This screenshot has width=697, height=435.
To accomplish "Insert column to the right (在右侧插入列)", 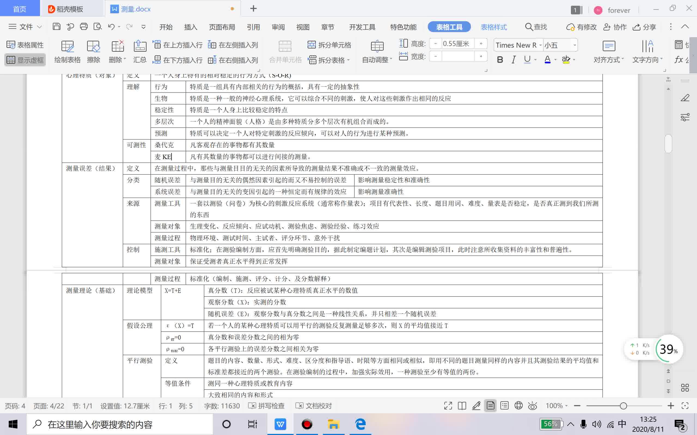I will (233, 60).
